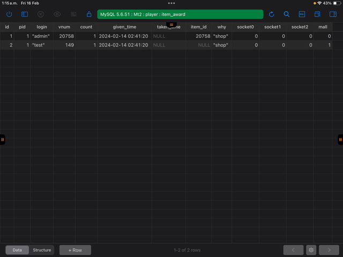The height and width of the screenshot is (257, 343).
Task: Sort by the mall column header
Action: click(323, 27)
